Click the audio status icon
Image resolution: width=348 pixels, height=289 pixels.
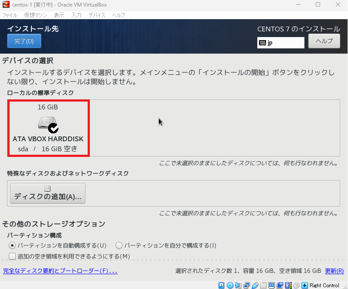tap(238, 285)
